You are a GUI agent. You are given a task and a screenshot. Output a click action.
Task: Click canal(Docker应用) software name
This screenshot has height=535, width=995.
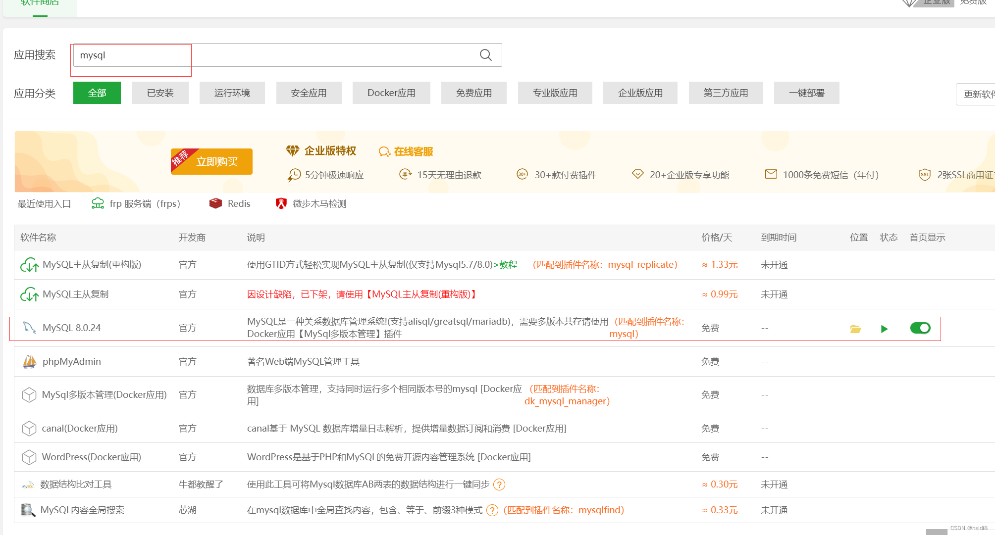pyautogui.click(x=80, y=429)
